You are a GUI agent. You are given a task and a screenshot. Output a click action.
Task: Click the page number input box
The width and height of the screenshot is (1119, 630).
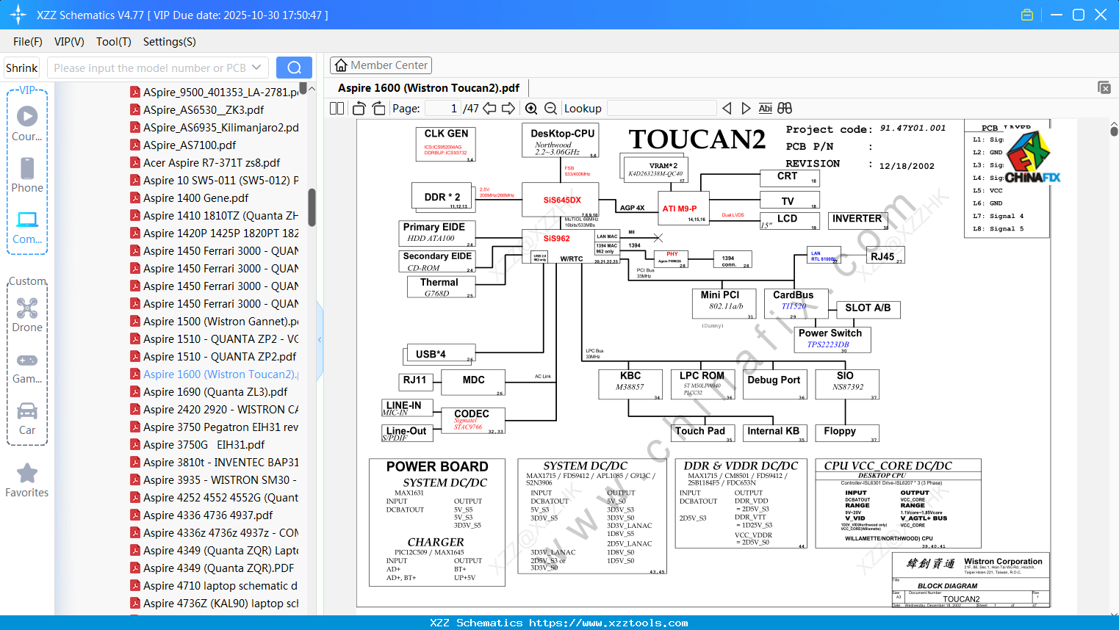(443, 108)
